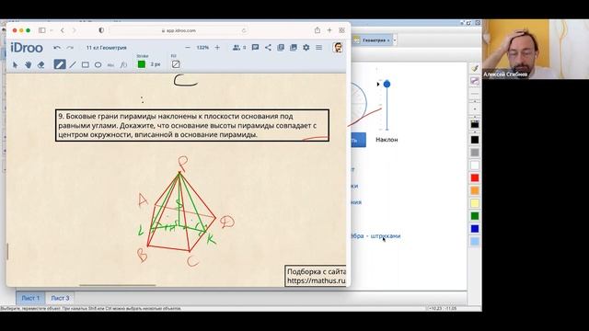Select the hand pan tool

(x=29, y=64)
